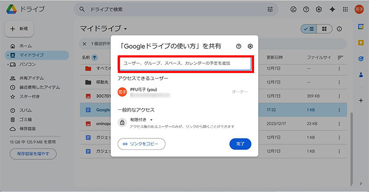Image resolution: width=369 pixels, height=192 pixels.
Task: Click リンクをコピー button
Action: 141,144
